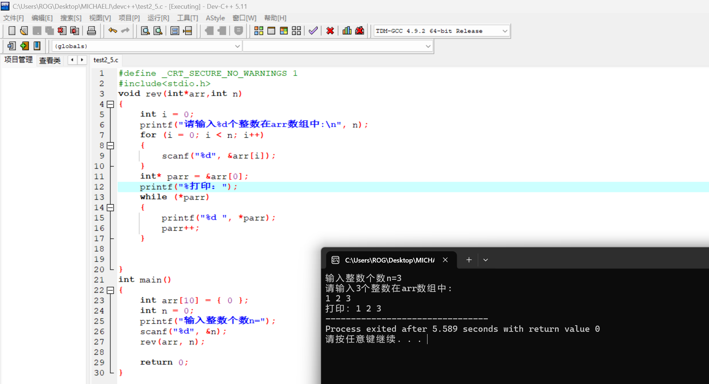The width and height of the screenshot is (709, 384).
Task: Open the console tab dropdown chevron
Action: 486,260
